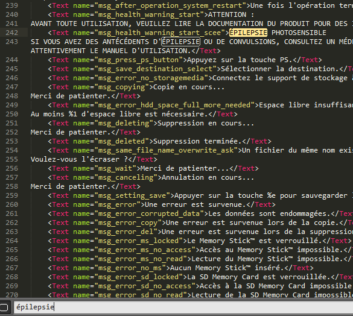This screenshot has width=353, height=316.
Task: Click the text 'Voulez-vous l'écraser ?'
Action: click(x=79, y=159)
